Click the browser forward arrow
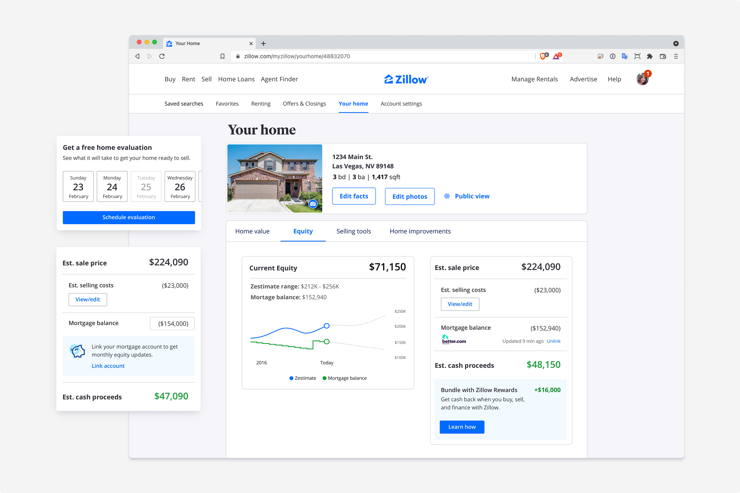Image resolution: width=740 pixels, height=493 pixels. [x=149, y=56]
